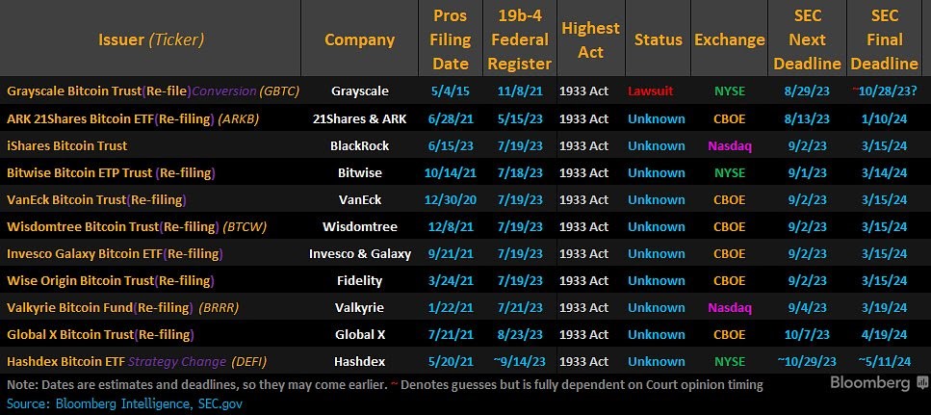Open the SEC.gov source link

tap(220, 404)
